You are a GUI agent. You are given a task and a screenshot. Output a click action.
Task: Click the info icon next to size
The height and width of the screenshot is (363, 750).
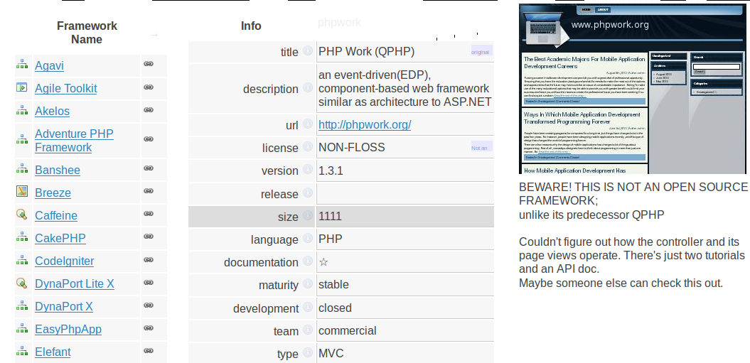tap(308, 215)
